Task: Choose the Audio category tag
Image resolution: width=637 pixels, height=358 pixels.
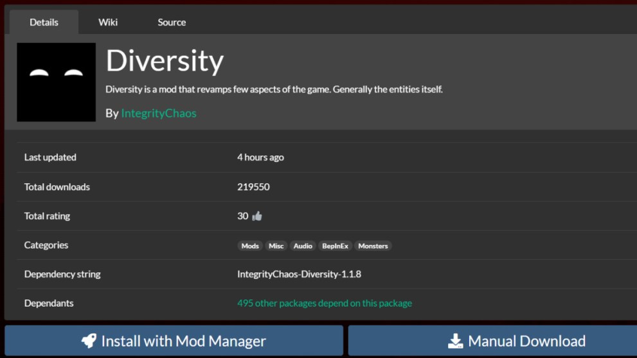Action: pyautogui.click(x=303, y=246)
